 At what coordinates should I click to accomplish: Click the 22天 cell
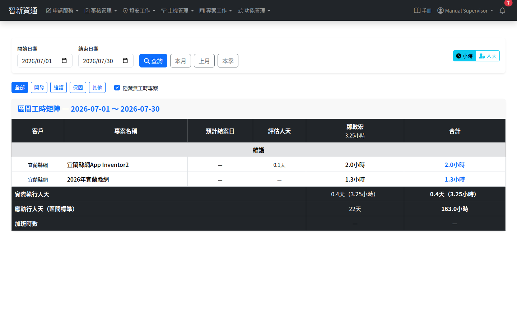pyautogui.click(x=355, y=209)
